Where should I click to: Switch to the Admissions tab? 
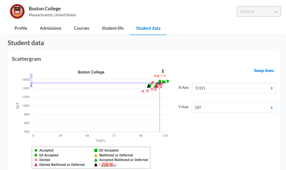click(x=51, y=28)
